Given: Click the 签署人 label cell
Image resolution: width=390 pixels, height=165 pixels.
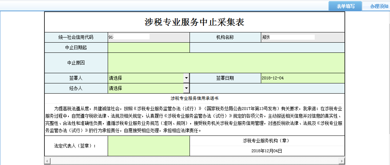Looking at the screenshot, I should [x=76, y=78].
